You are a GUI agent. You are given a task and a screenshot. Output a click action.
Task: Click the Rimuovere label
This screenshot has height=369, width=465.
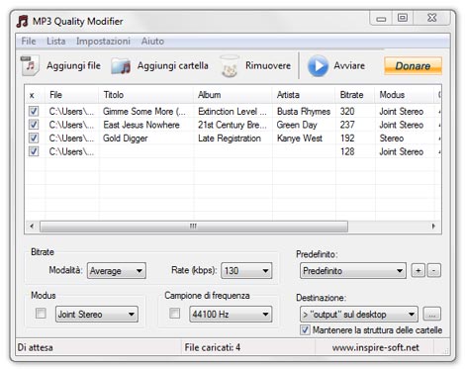[268, 65]
